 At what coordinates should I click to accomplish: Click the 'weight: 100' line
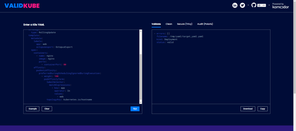pos(50,76)
